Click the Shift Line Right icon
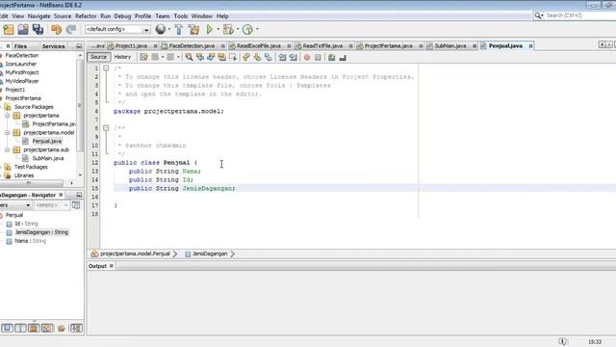This screenshot has width=616, height=347. point(293,58)
